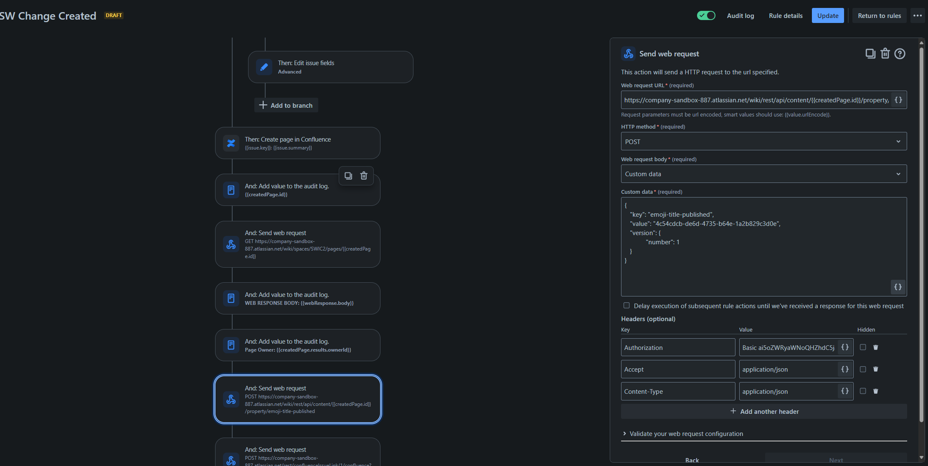Viewport: 928px width, 466px height.
Task: Delete the Content-Type header row
Action: coord(876,391)
